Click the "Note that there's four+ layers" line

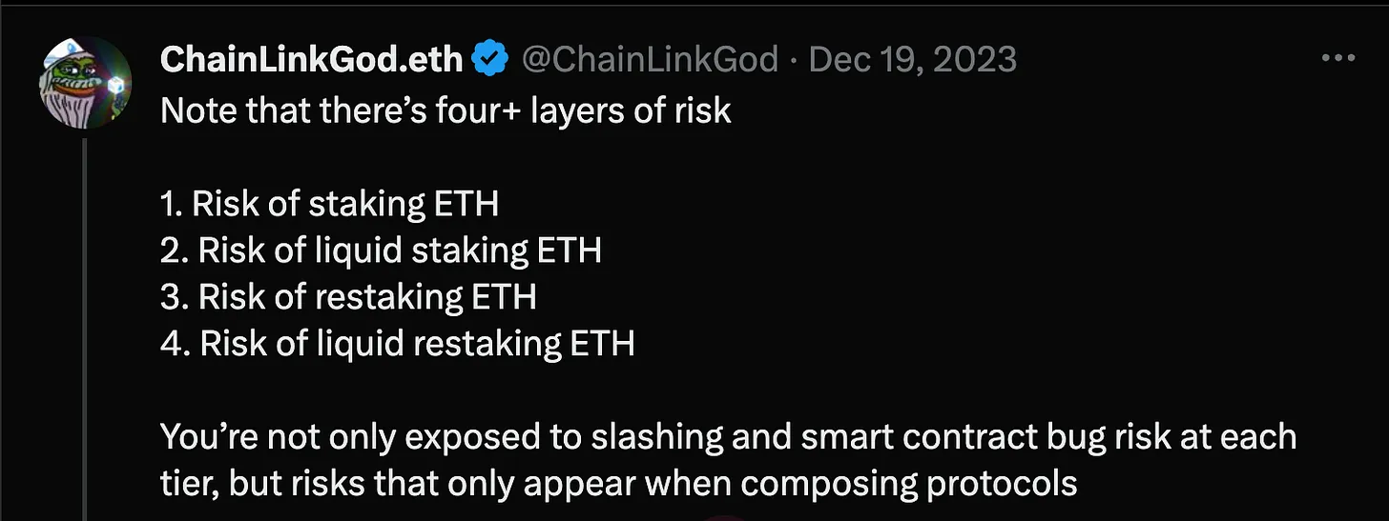point(446,110)
